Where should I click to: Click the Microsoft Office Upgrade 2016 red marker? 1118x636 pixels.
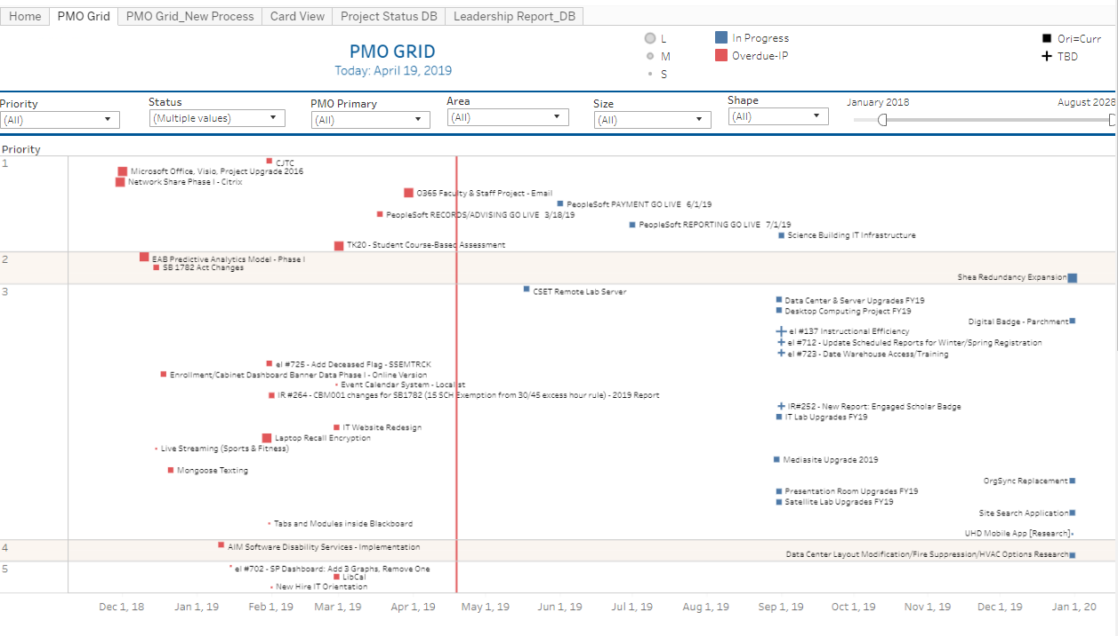tap(123, 171)
